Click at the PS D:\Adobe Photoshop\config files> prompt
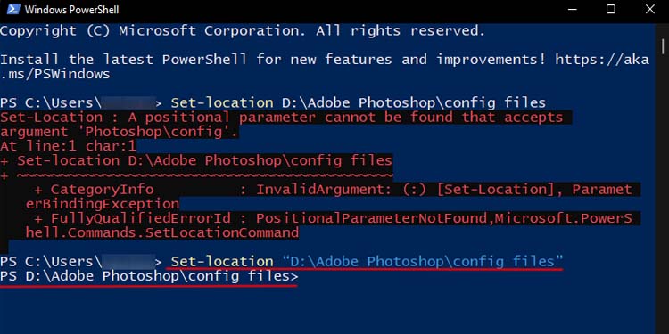The width and height of the screenshot is (669, 334). (x=149, y=276)
